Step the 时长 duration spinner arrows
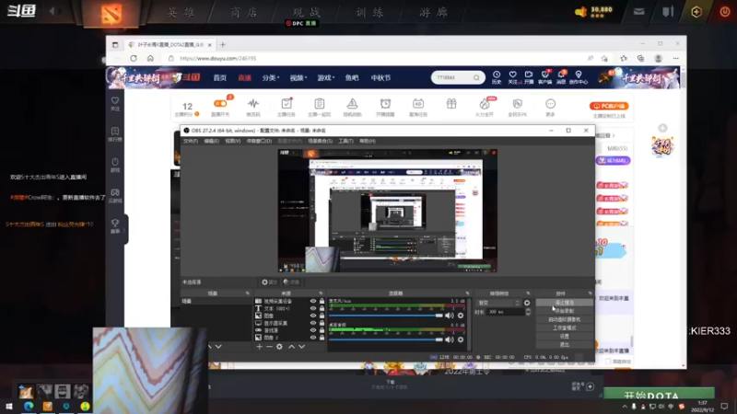The image size is (737, 414). (528, 312)
